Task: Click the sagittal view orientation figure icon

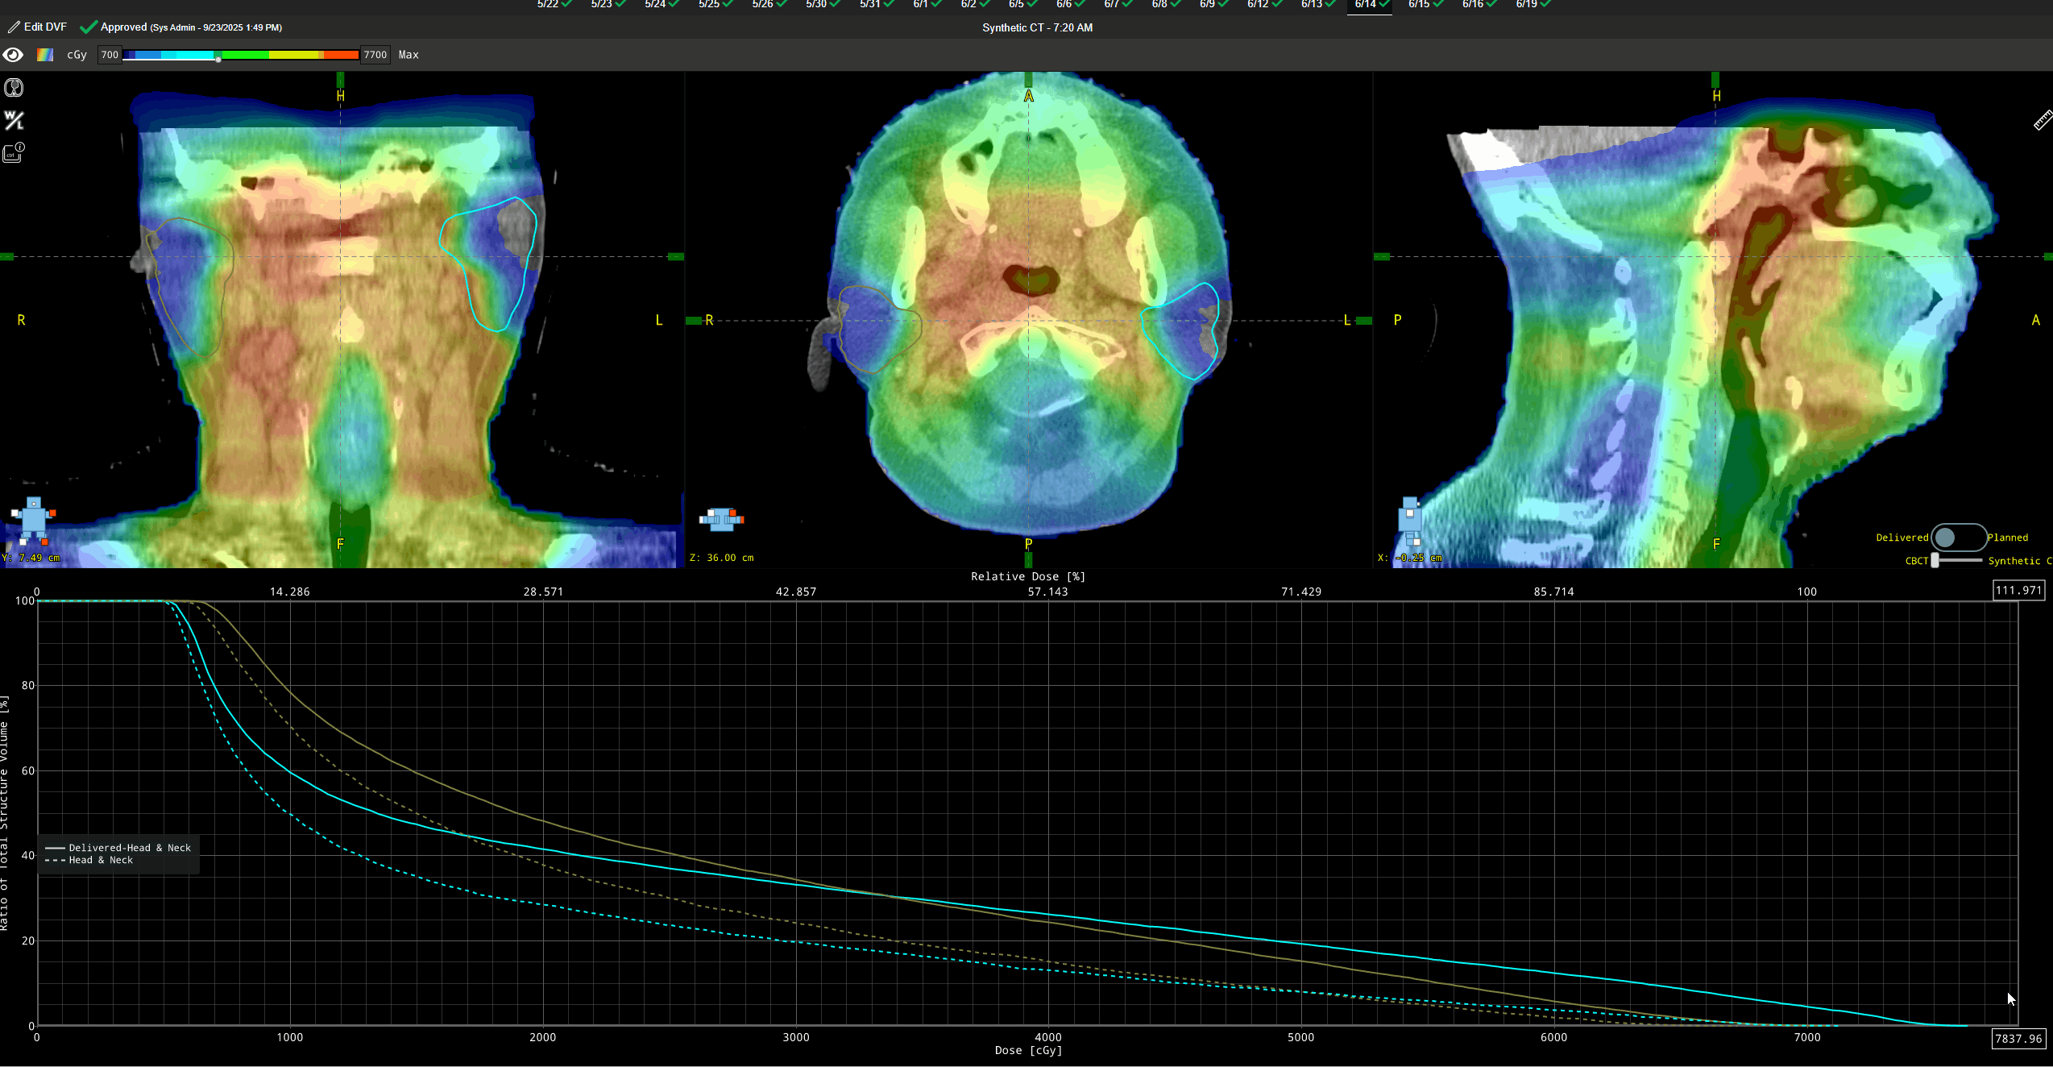Action: pyautogui.click(x=1410, y=519)
